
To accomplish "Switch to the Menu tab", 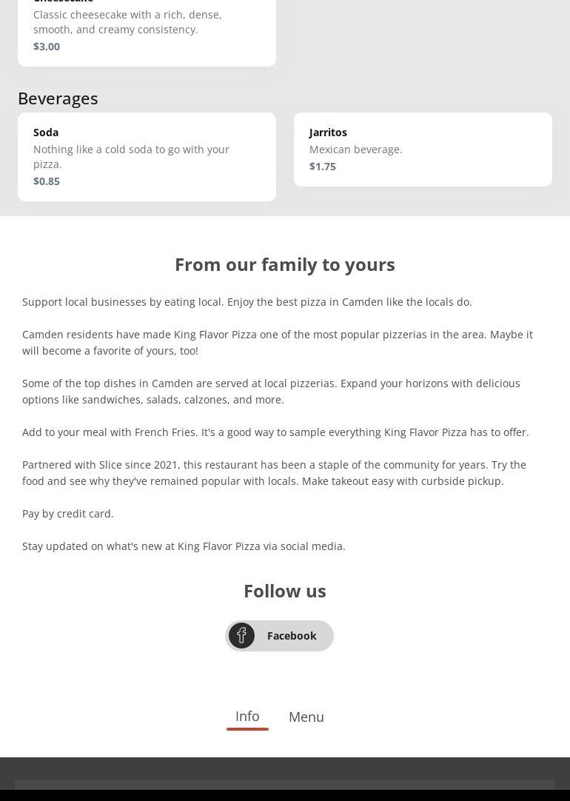I will tap(306, 717).
